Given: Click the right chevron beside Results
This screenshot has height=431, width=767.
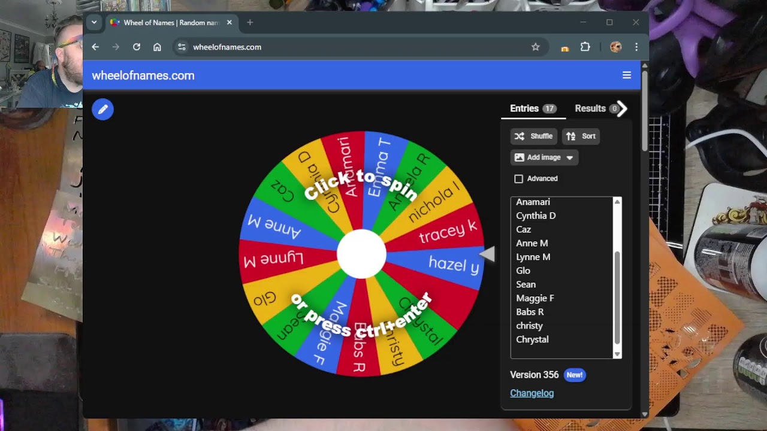Looking at the screenshot, I should [623, 108].
